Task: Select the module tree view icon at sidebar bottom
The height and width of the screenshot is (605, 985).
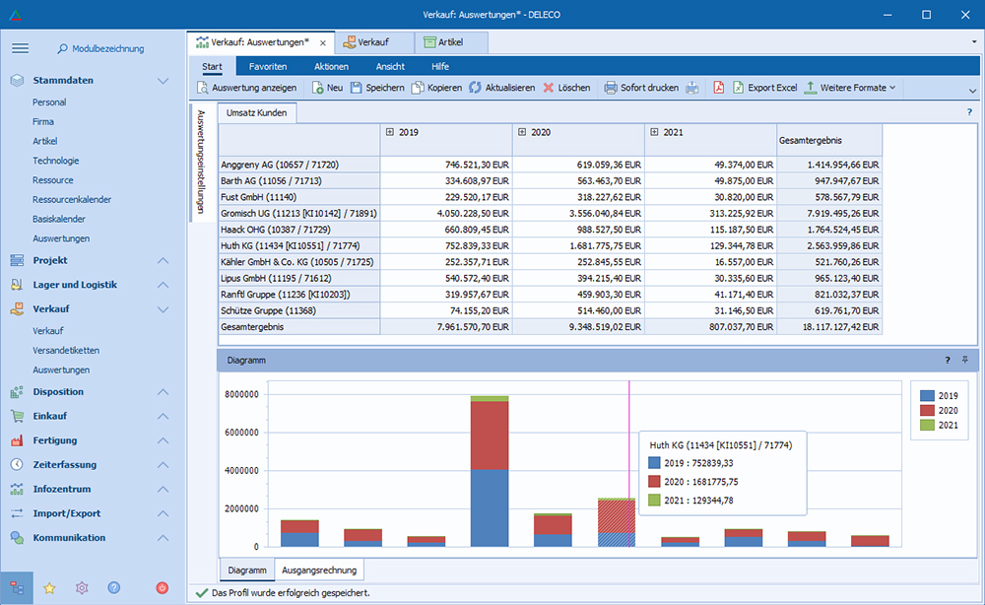Action: tap(17, 588)
